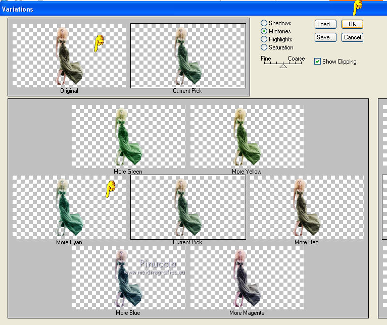The image size is (387, 325).
Task: Choose the More Magenta variation thumbnail
Action: click(247, 278)
